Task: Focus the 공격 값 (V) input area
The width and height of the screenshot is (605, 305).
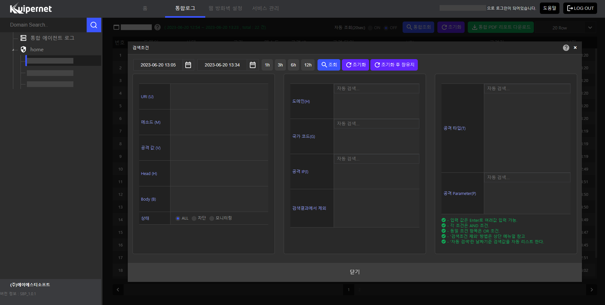Action: (219, 148)
